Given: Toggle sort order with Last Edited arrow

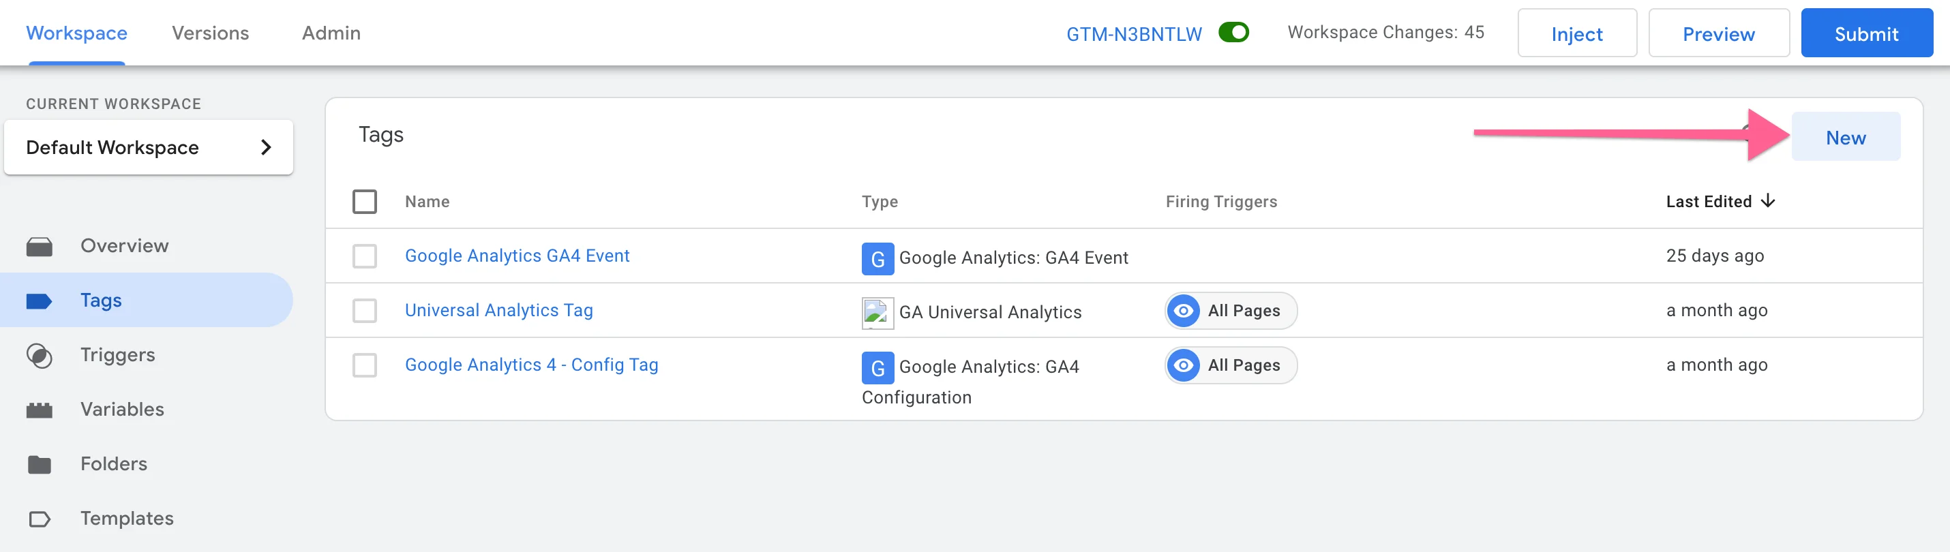Looking at the screenshot, I should click(x=1767, y=201).
